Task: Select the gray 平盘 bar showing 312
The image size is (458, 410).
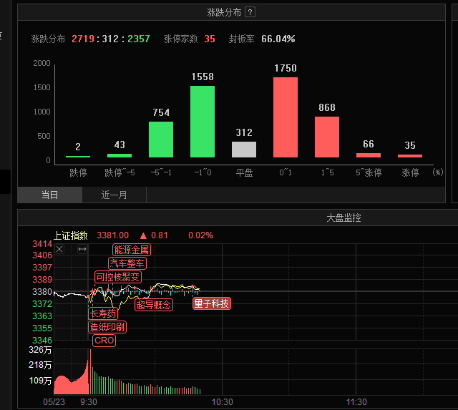Action: pyautogui.click(x=244, y=150)
